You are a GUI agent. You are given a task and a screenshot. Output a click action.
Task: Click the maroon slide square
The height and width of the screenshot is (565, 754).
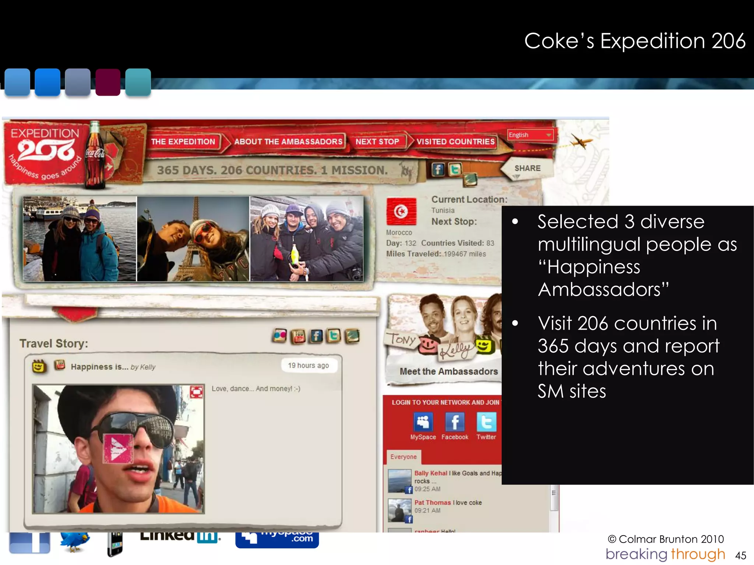click(108, 82)
